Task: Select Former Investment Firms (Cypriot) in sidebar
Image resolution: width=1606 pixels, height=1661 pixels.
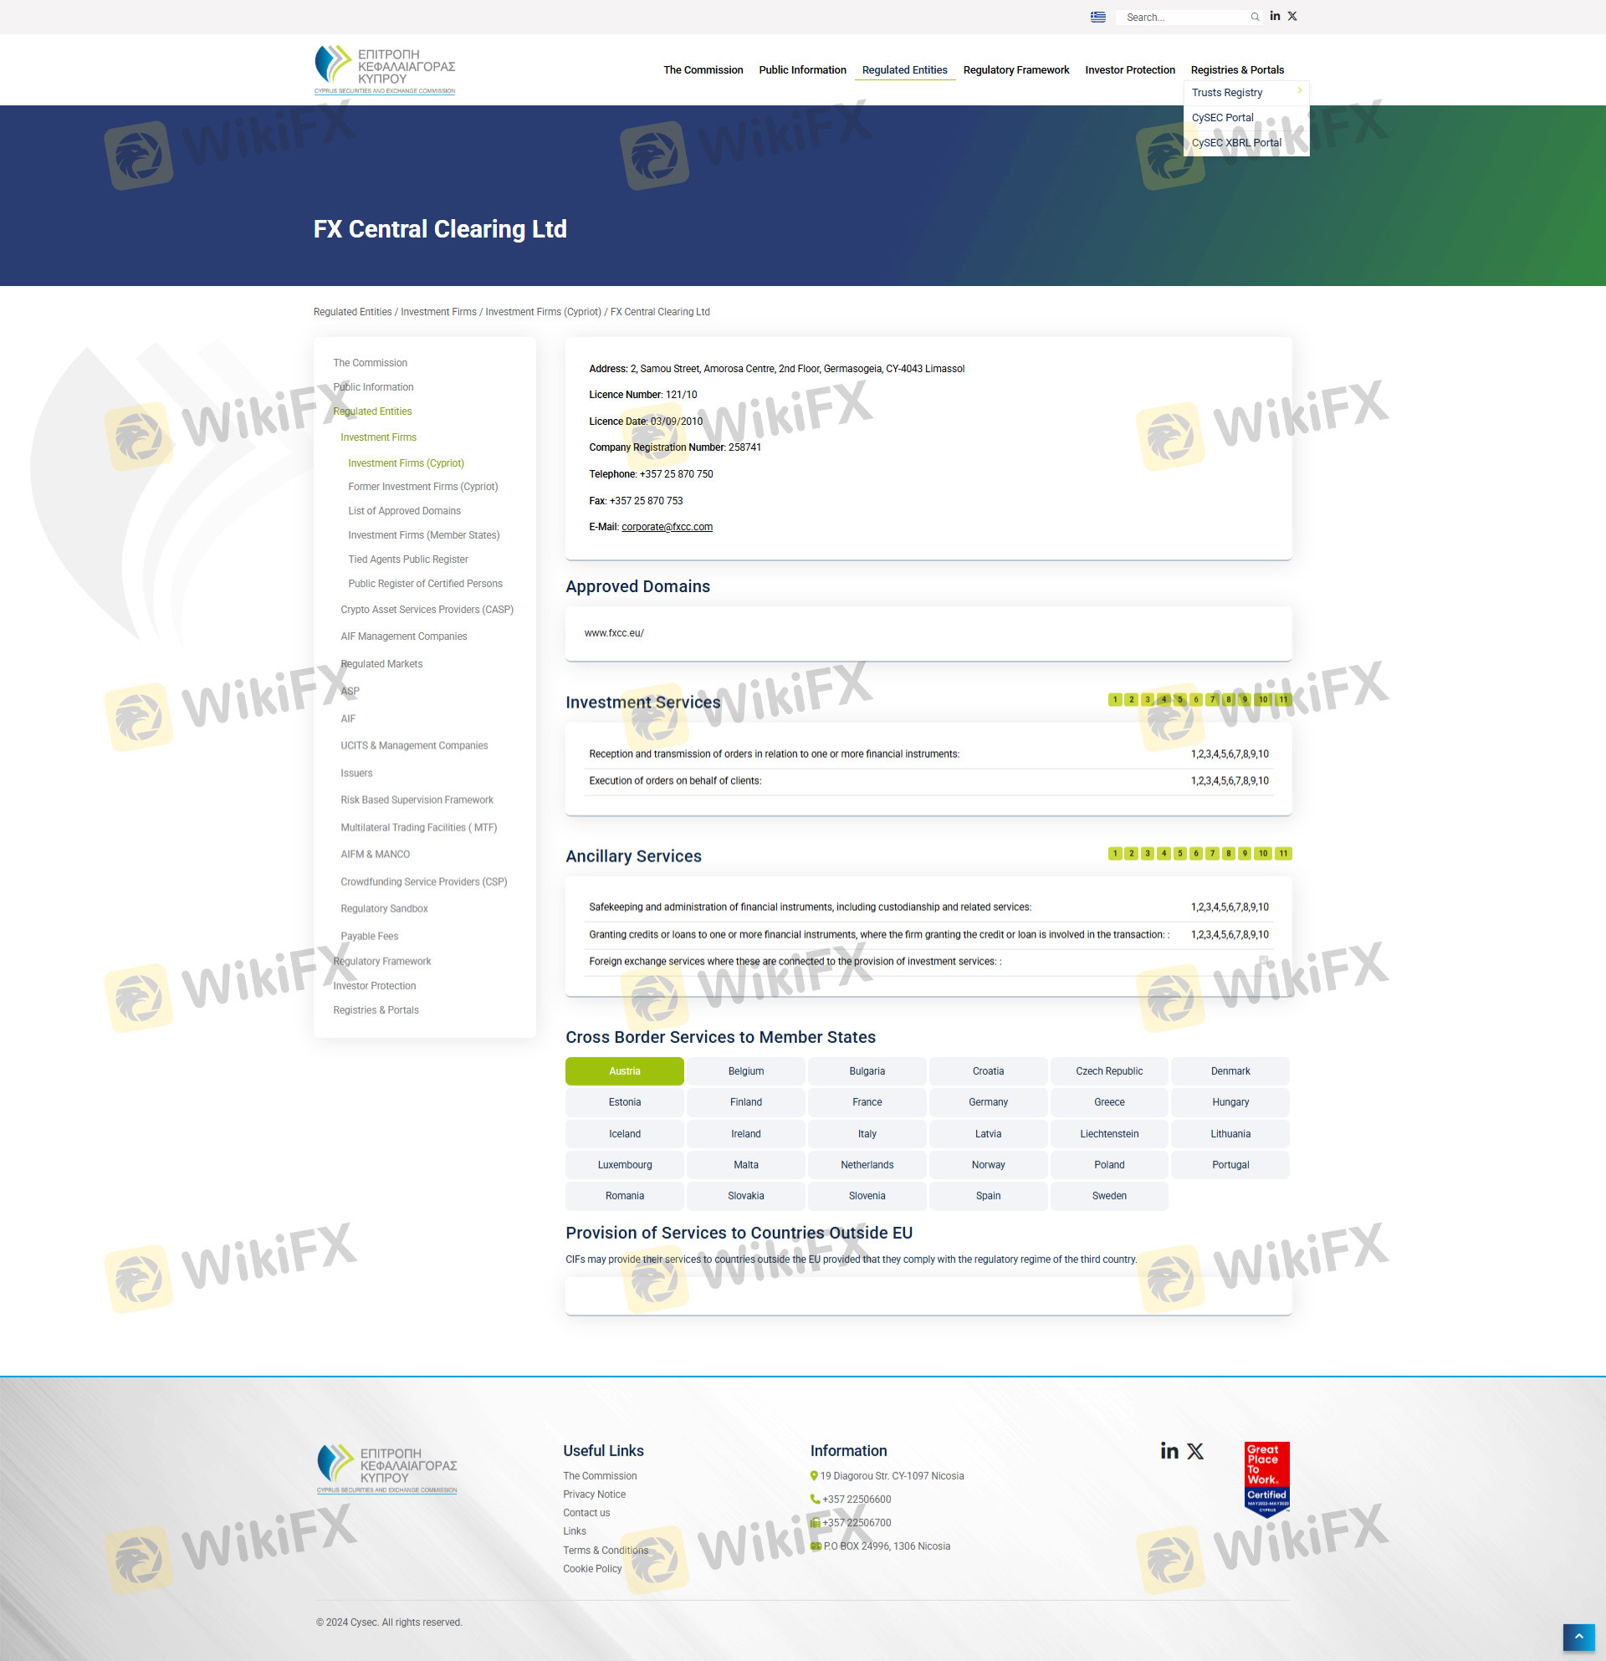Action: [423, 487]
